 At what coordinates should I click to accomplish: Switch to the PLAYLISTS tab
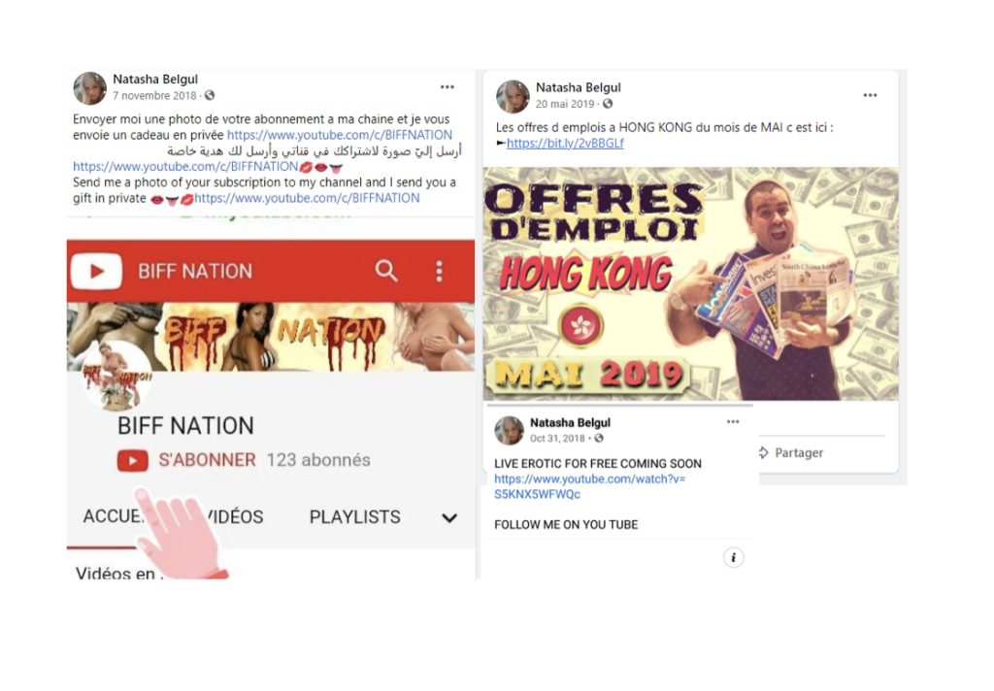(354, 517)
